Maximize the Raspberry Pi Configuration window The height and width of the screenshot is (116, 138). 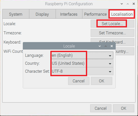tap(128, 4)
